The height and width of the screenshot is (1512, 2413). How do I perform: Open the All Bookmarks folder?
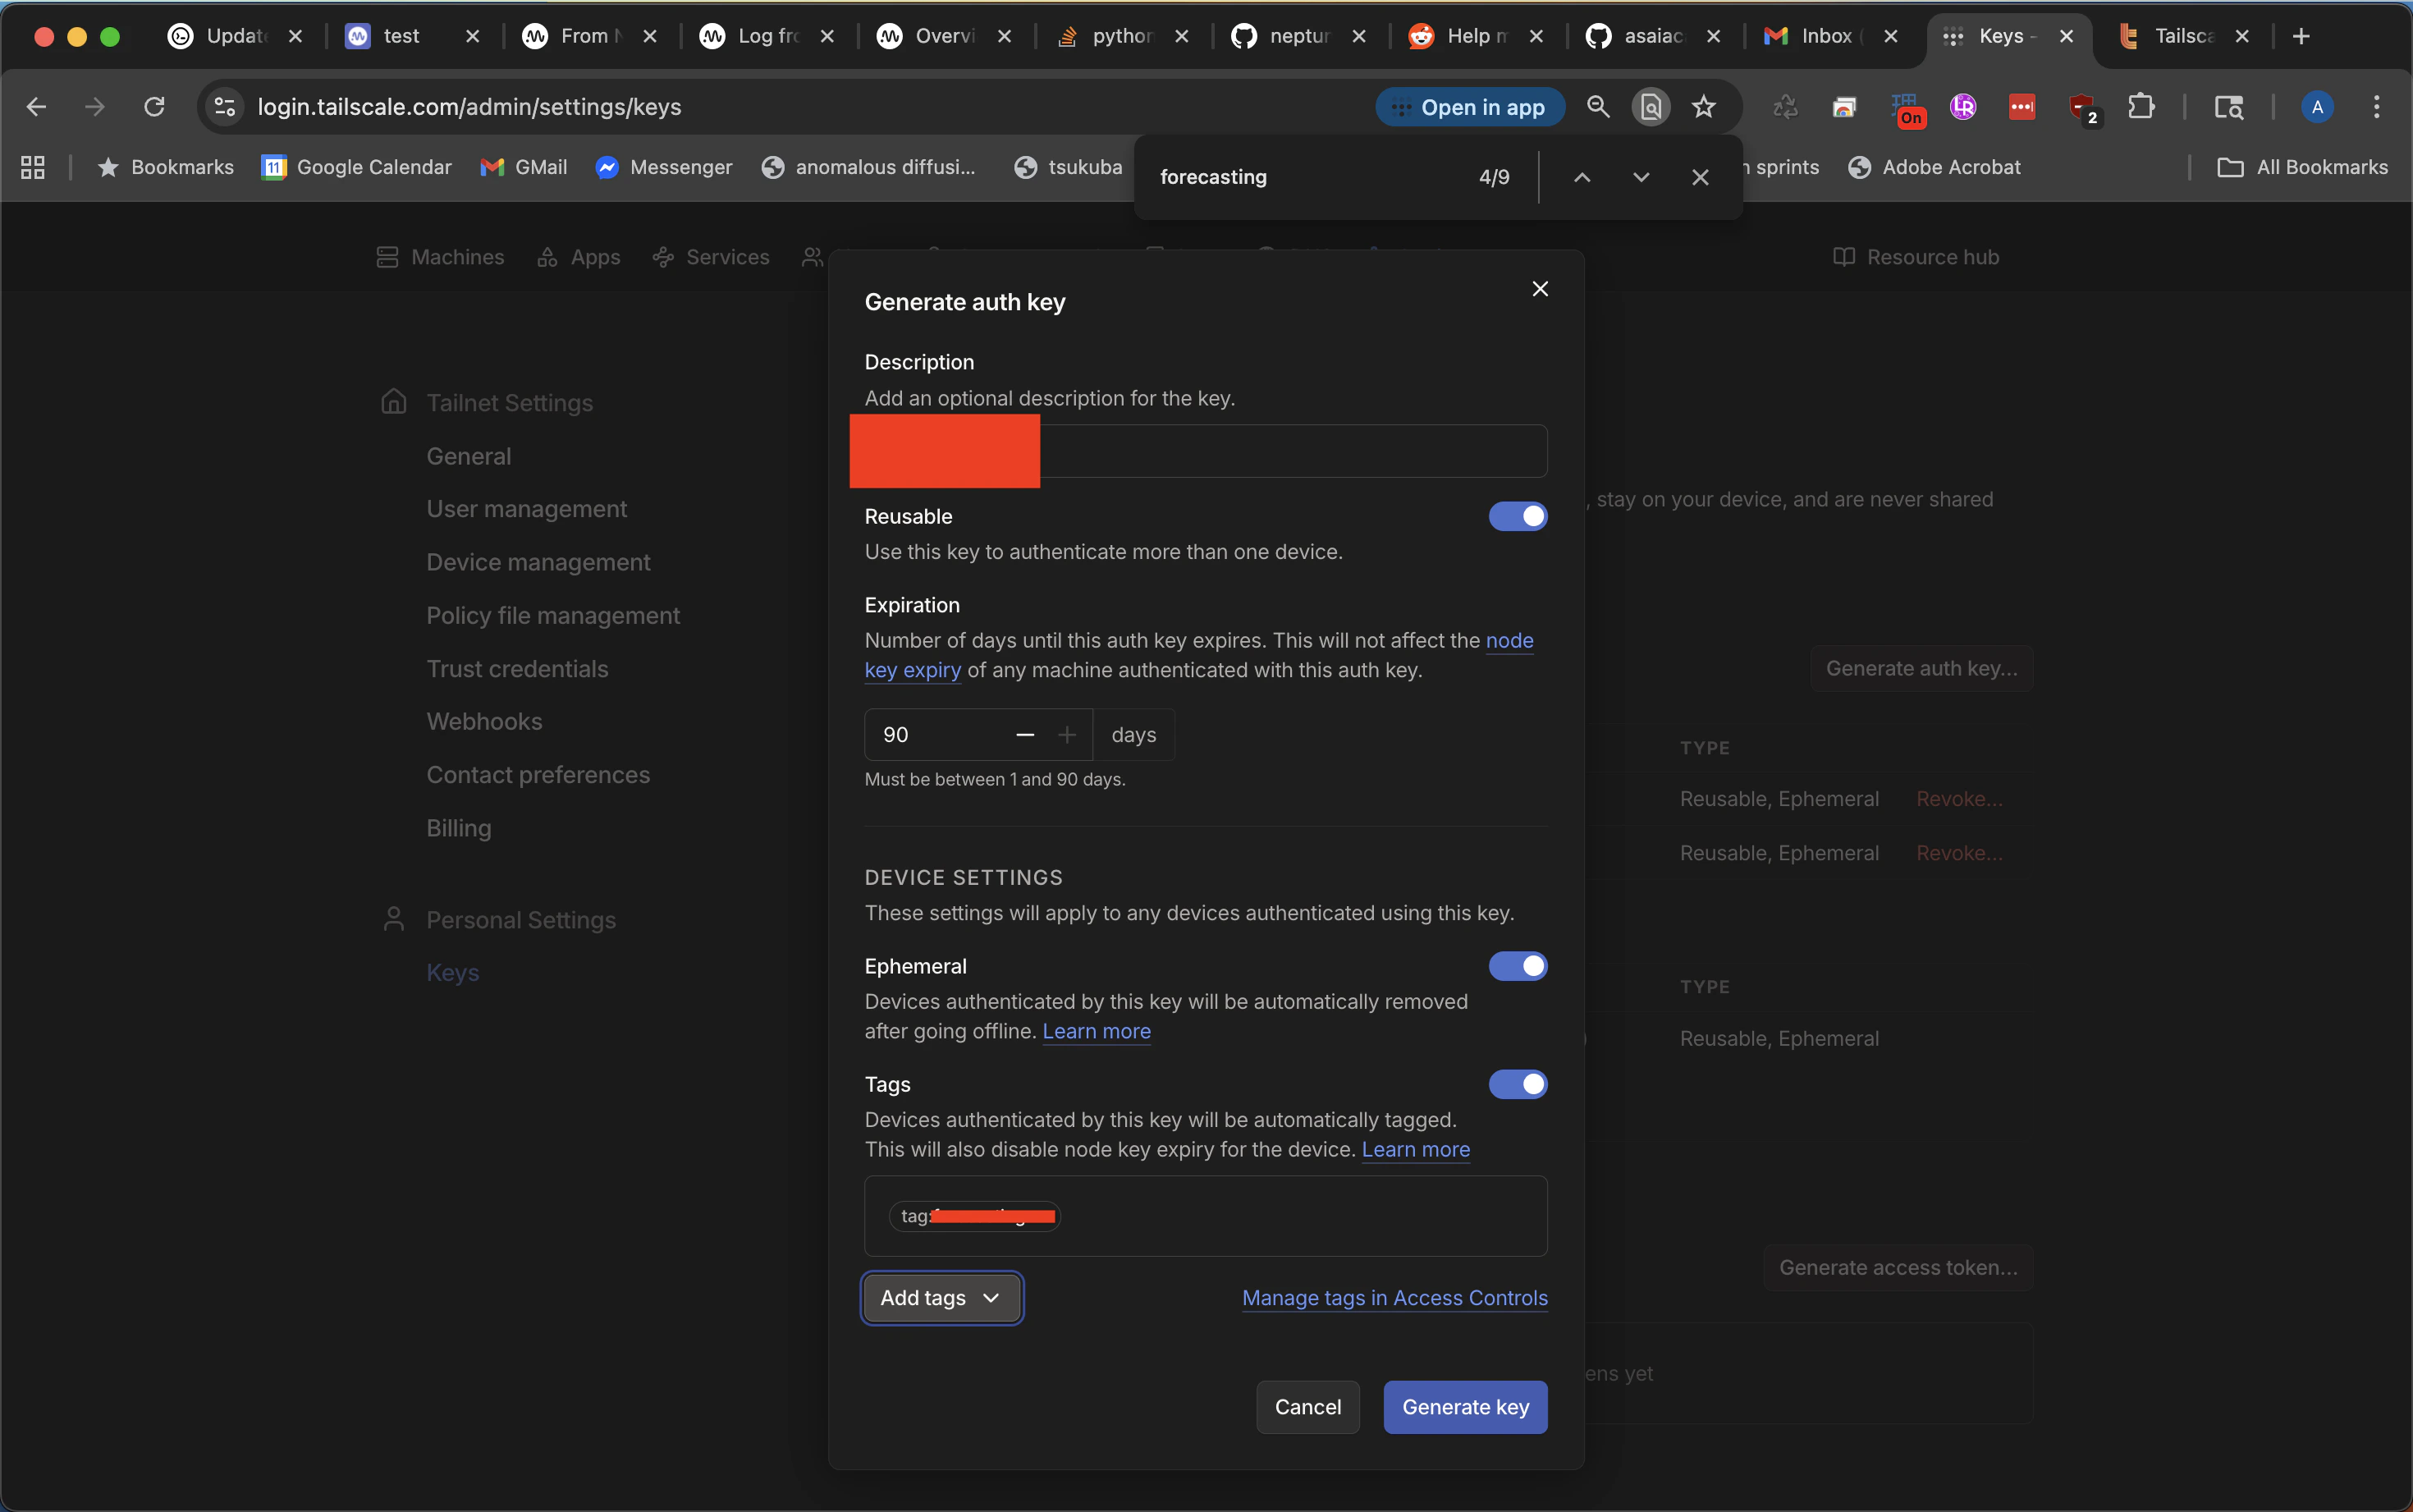click(x=2302, y=167)
